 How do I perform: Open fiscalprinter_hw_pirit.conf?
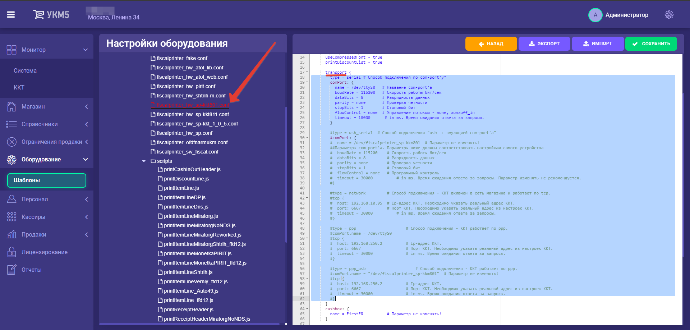pos(186,86)
